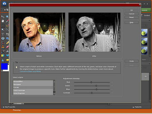Viewport: 152px width, 114px height.
Task: Click the Reset button
Action: coord(131,17)
